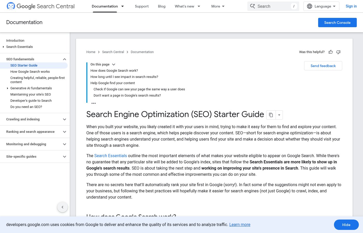363x233 pixels.
Task: Go to Documentation breadcrumb
Action: 142,52
